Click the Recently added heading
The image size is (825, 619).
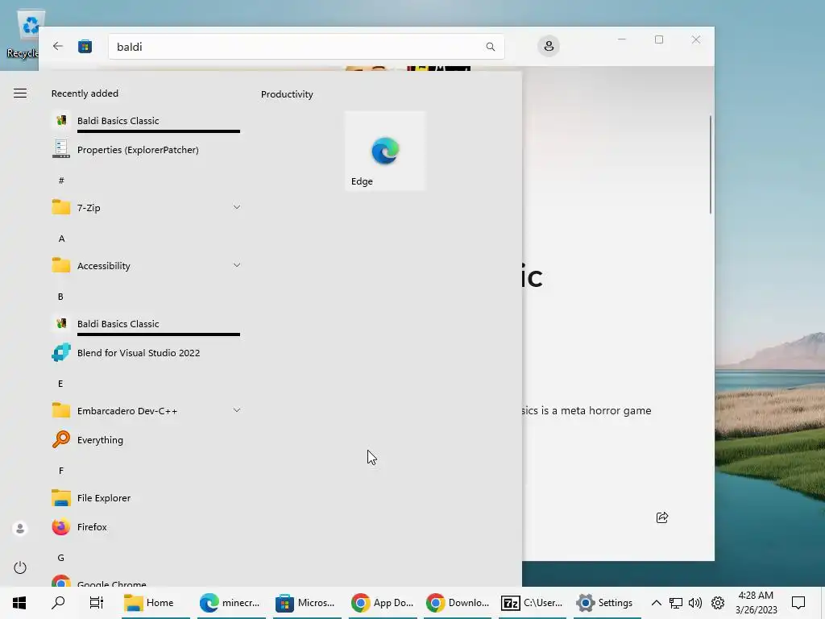point(85,93)
